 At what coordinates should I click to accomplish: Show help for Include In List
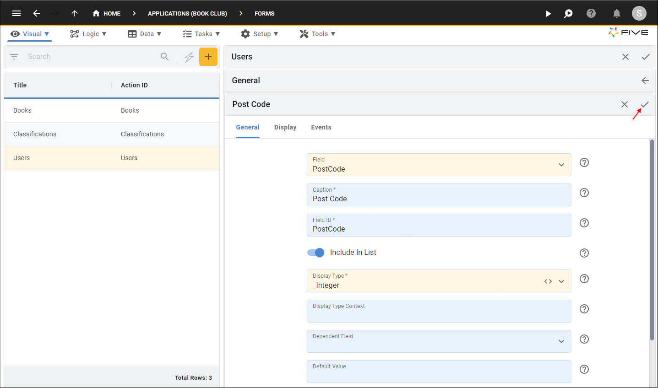[584, 253]
